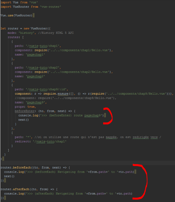Click the path '/vuejs-tuto/chap9/:id' string
This screenshot has width=175, height=202.
(x=47, y=89)
